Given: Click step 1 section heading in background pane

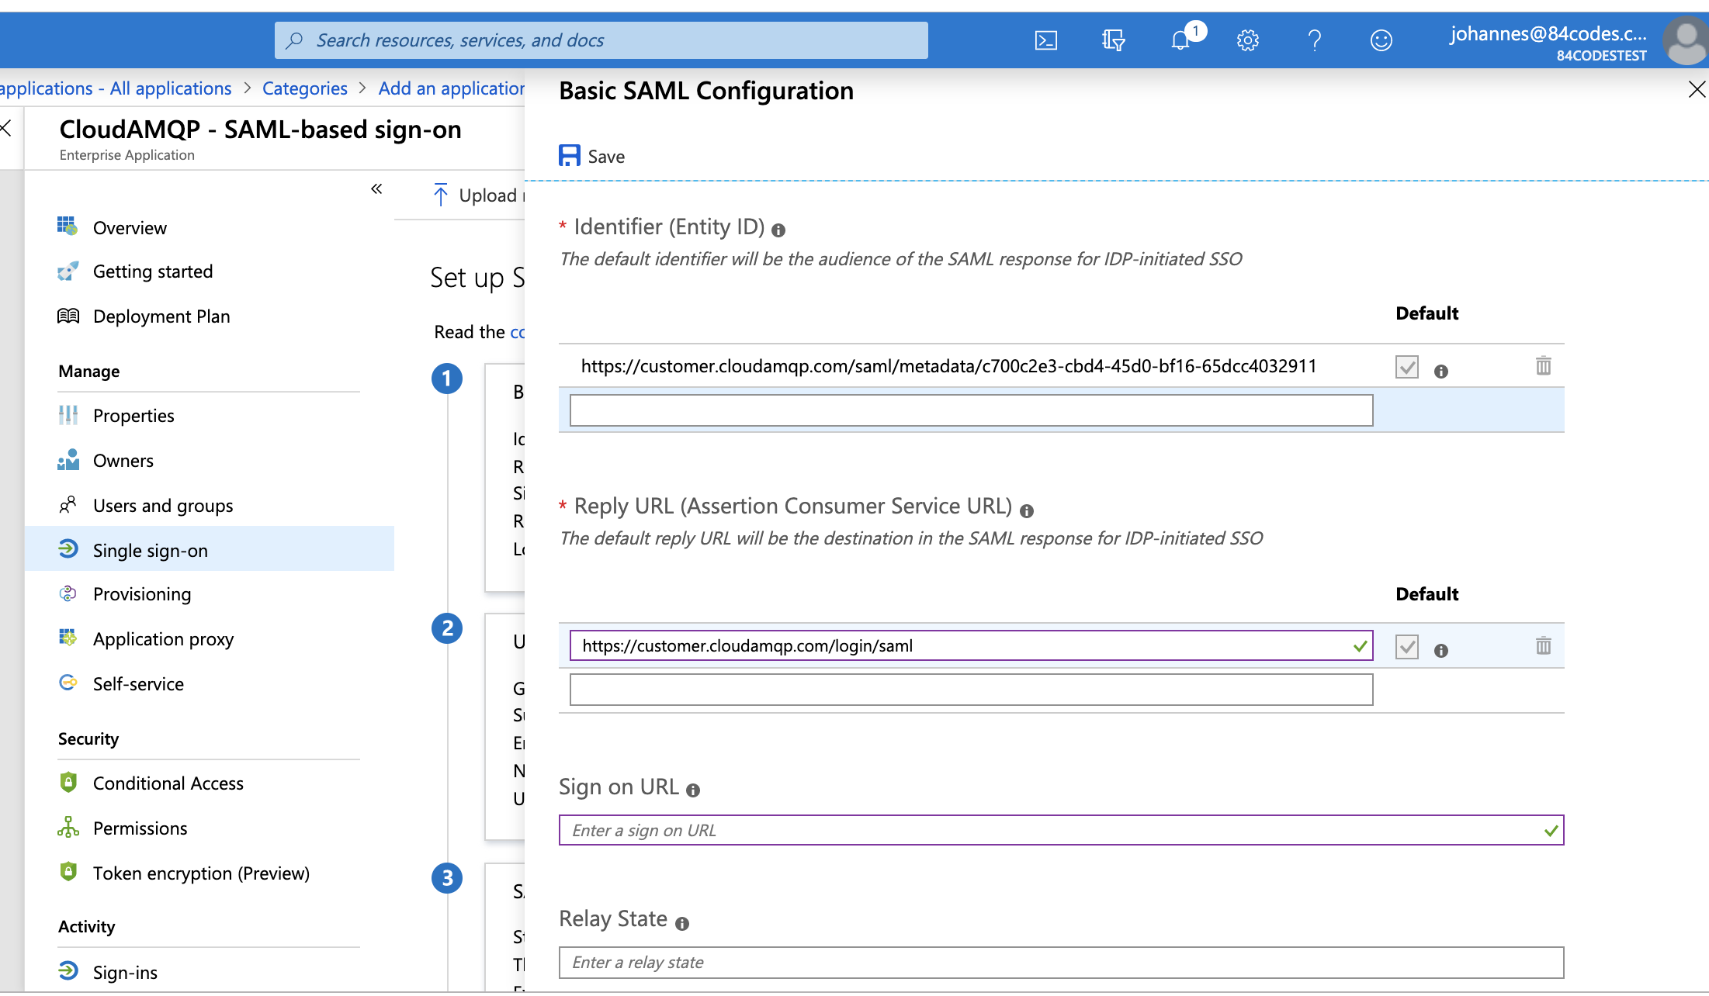Looking at the screenshot, I should 519,392.
